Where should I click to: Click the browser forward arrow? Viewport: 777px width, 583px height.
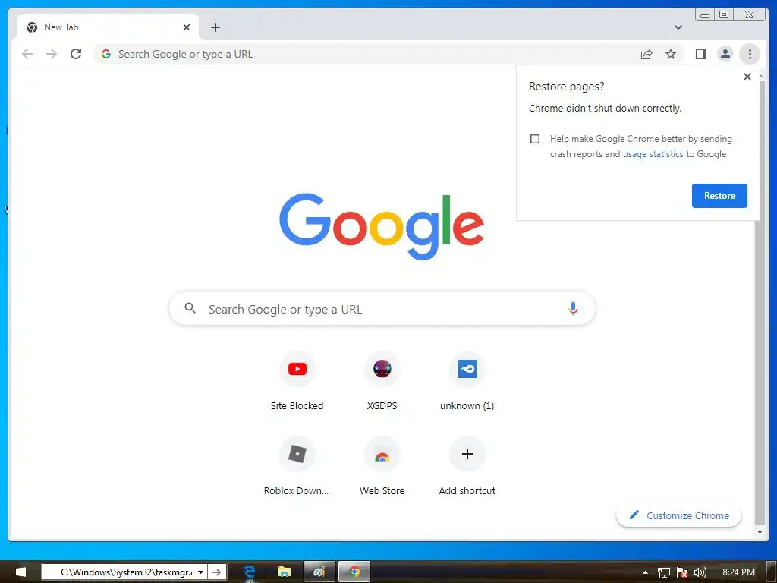(x=52, y=54)
